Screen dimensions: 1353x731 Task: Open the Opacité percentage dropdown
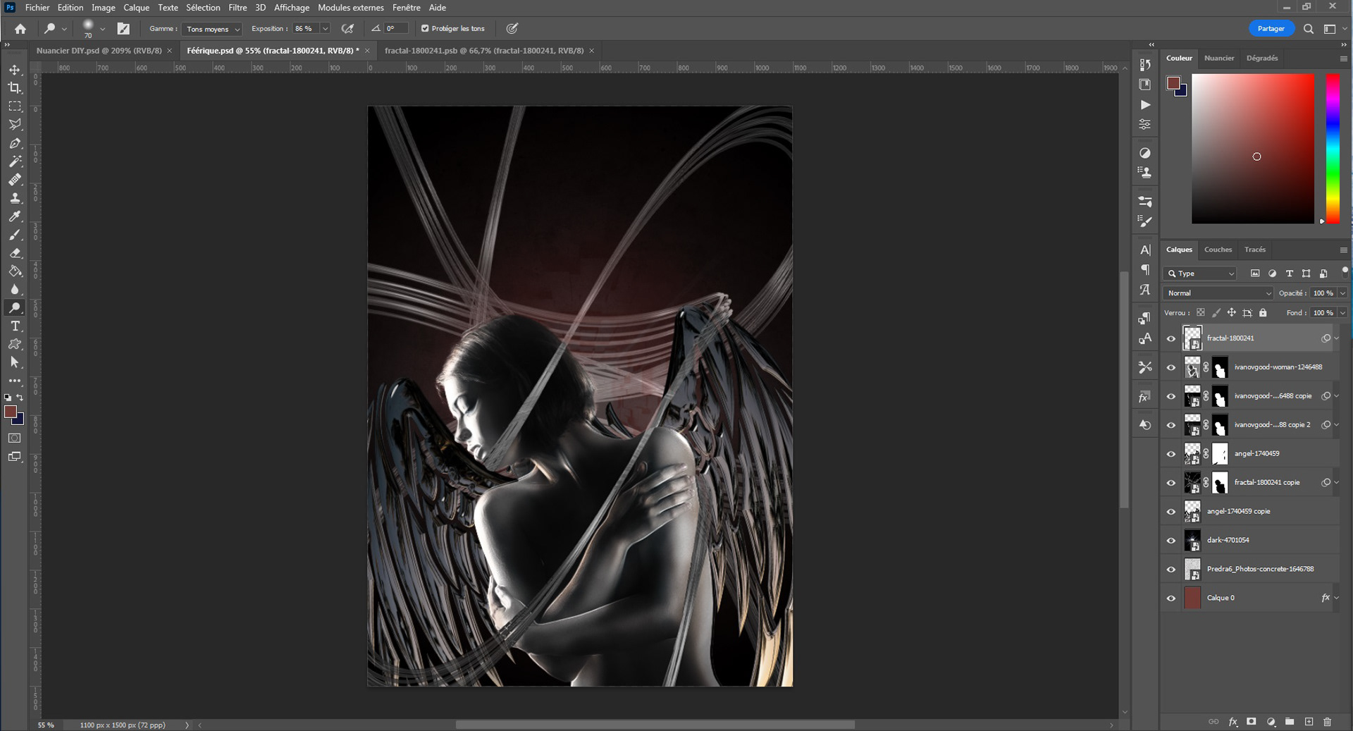1342,293
